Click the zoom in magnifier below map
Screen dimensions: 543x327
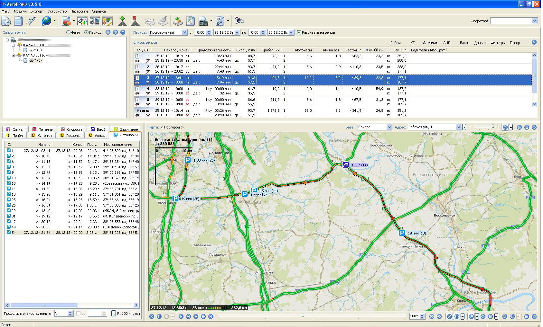[512, 316]
